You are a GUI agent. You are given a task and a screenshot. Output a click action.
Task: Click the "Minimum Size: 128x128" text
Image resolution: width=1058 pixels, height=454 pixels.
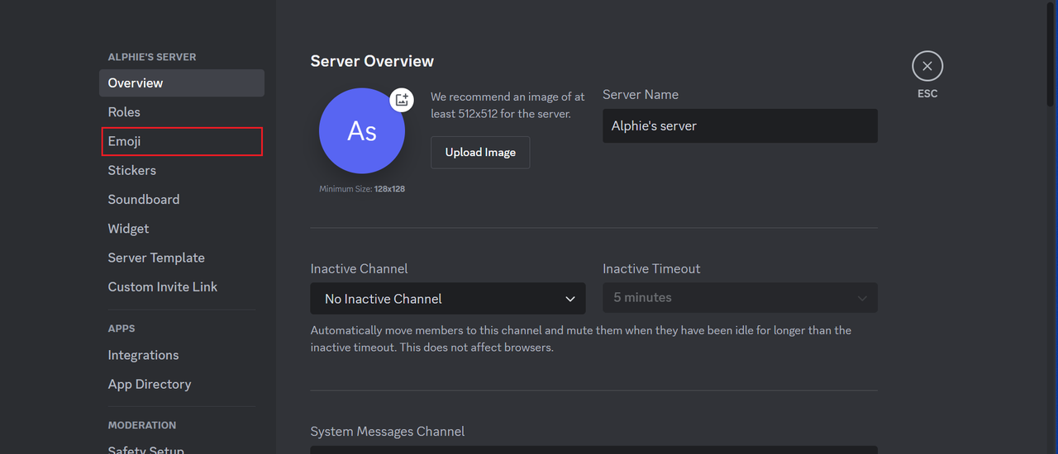pyautogui.click(x=362, y=189)
